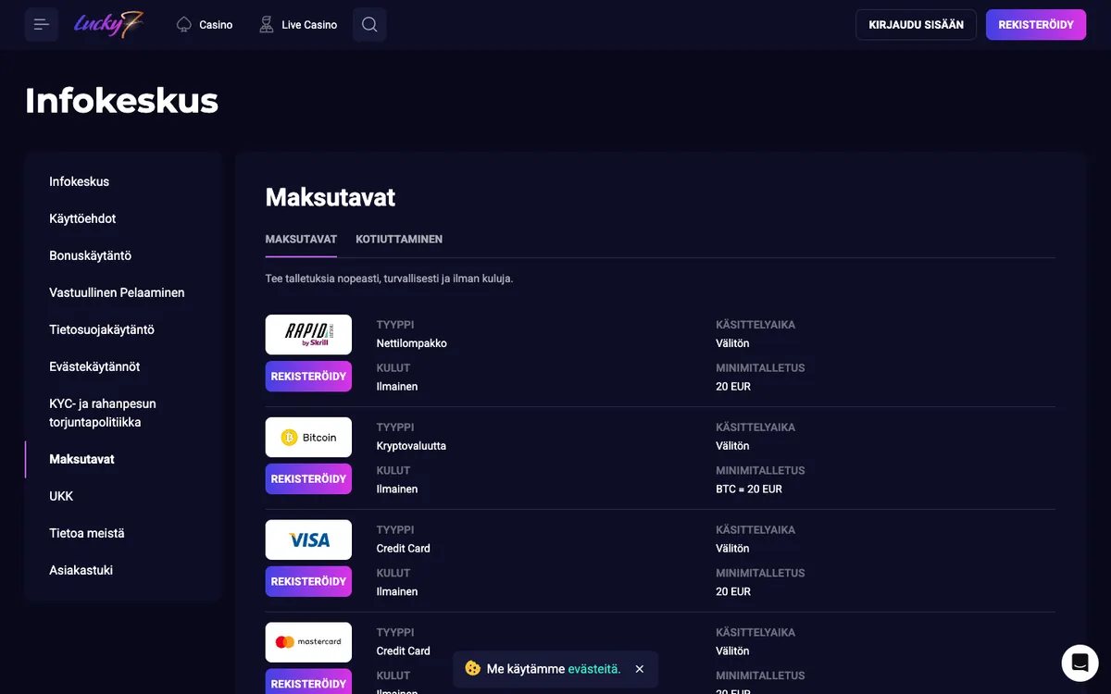Open Live Casino from the top navigation
The height and width of the screenshot is (694, 1111).
(x=297, y=25)
